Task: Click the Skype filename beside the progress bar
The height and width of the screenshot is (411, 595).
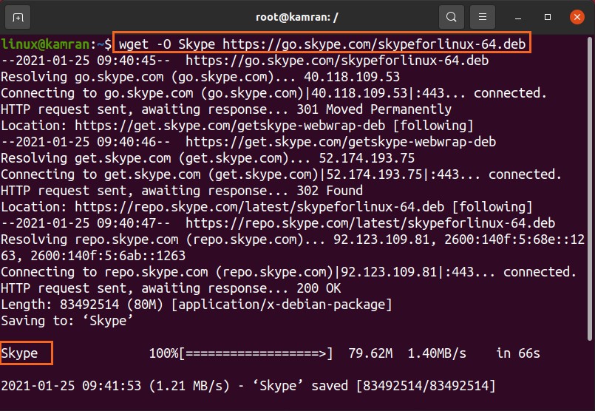Action: click(20, 353)
